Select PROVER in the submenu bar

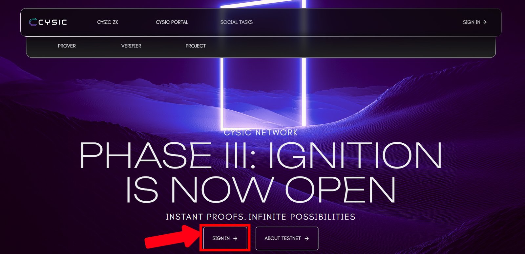coord(67,46)
